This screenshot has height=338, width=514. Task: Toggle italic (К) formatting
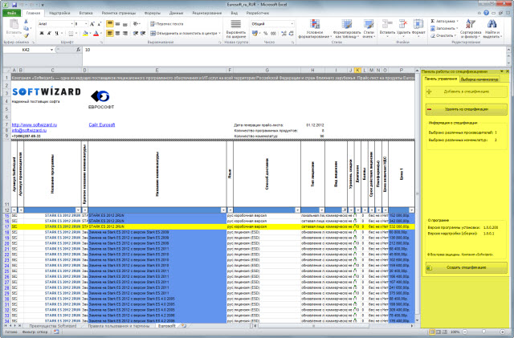(x=49, y=33)
